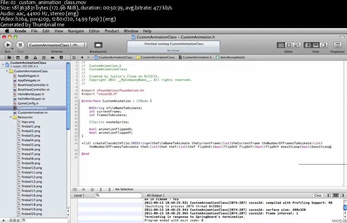Click the CustomAnimationClass folder breadcrumb
This screenshot has height=223, width=347.
pos(155,58)
